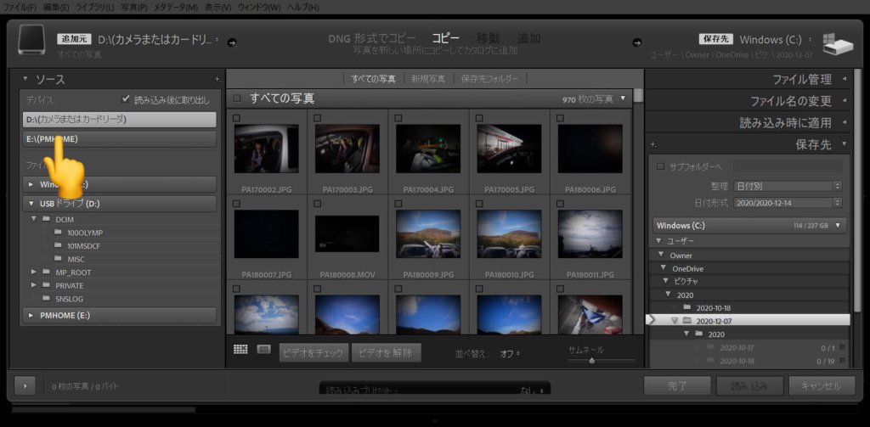
Task: Click the ビデオをチェック button
Action: tap(314, 352)
